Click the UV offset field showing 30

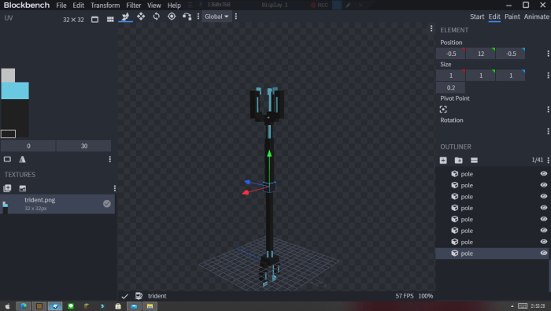tap(83, 146)
